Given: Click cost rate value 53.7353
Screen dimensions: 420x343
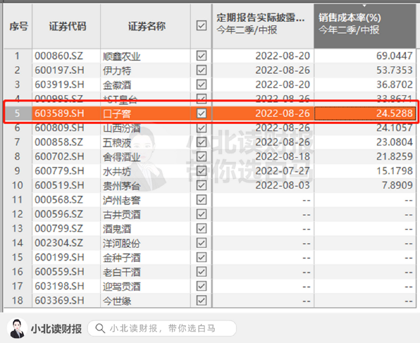Looking at the screenshot, I should tap(394, 71).
